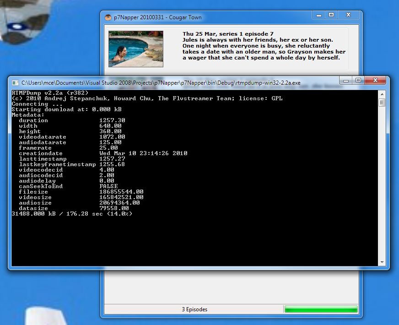
Task: Maximize the p7Napper Cougar Town window
Action: point(331,15)
